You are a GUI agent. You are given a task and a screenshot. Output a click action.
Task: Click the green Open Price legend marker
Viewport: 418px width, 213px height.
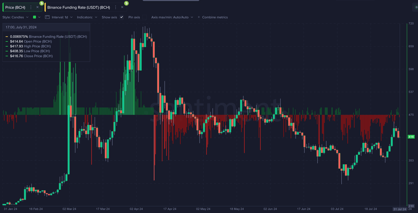pos(7,41)
